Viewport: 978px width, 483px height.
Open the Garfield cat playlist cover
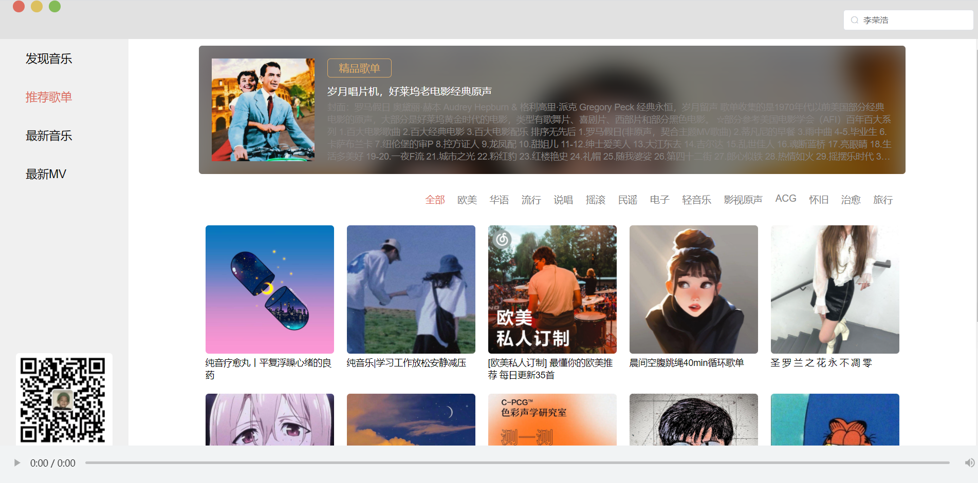(835, 419)
